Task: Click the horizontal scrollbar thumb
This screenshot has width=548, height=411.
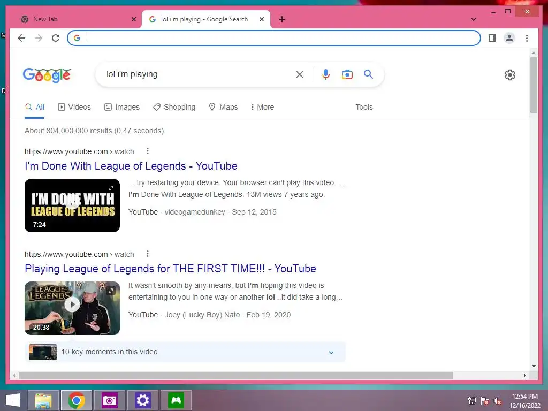Action: point(236,375)
